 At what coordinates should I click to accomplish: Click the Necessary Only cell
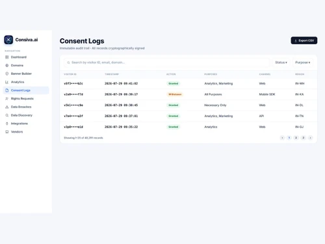[x=215, y=105]
